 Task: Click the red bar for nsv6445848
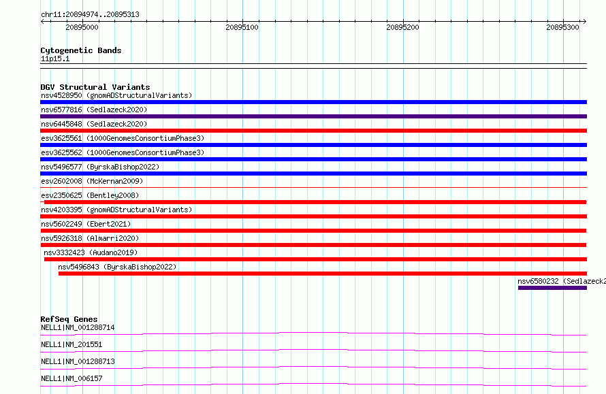pos(313,131)
